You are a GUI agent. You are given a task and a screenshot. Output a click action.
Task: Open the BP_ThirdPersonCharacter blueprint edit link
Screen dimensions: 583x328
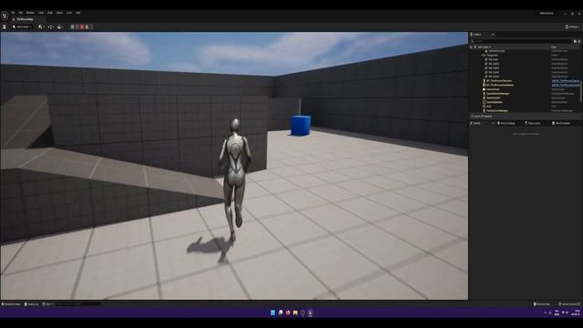[x=565, y=81]
